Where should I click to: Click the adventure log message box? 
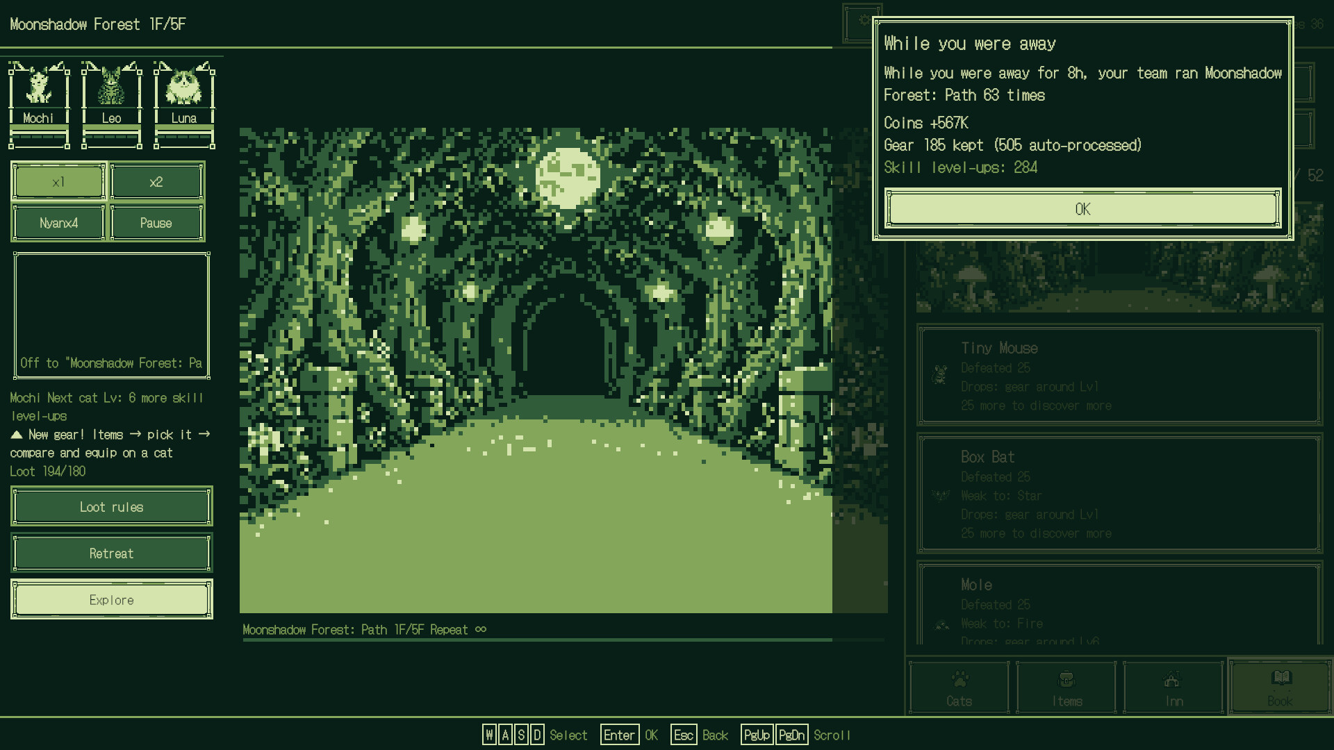click(112, 315)
